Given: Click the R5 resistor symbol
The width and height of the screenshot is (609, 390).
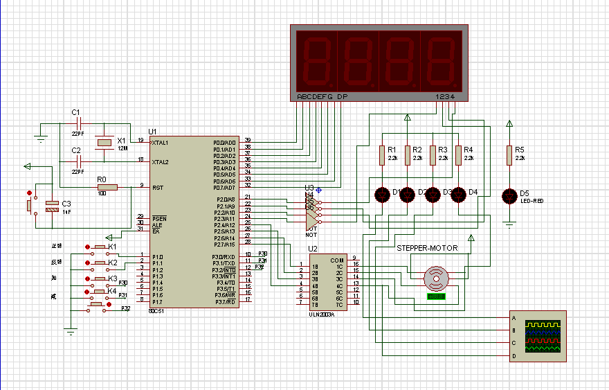Looking at the screenshot, I should 510,155.
